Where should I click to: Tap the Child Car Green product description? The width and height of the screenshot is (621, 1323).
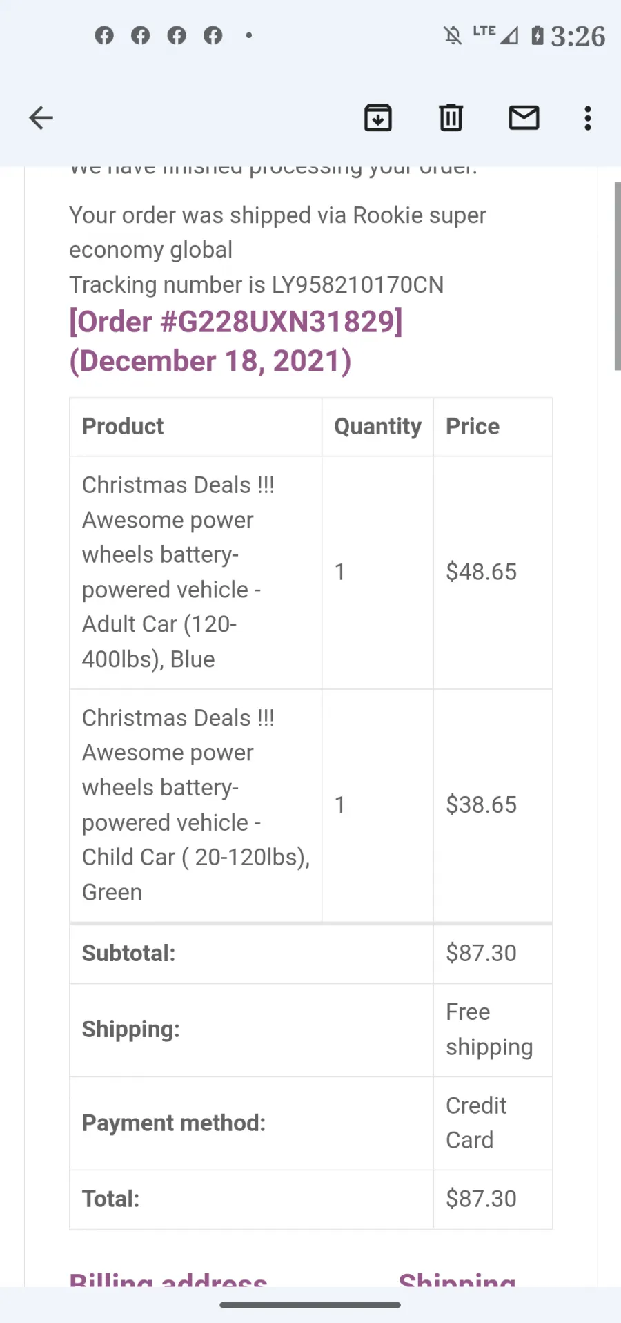pos(196,804)
